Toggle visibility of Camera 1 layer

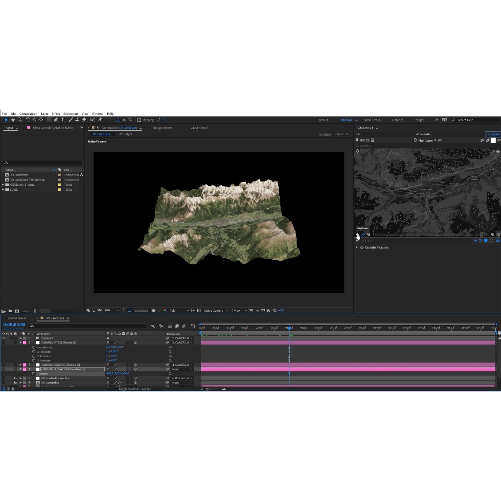3,338
